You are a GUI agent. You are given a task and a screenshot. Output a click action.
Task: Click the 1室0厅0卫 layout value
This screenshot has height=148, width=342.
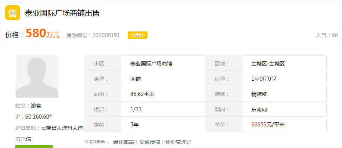pos(264,79)
